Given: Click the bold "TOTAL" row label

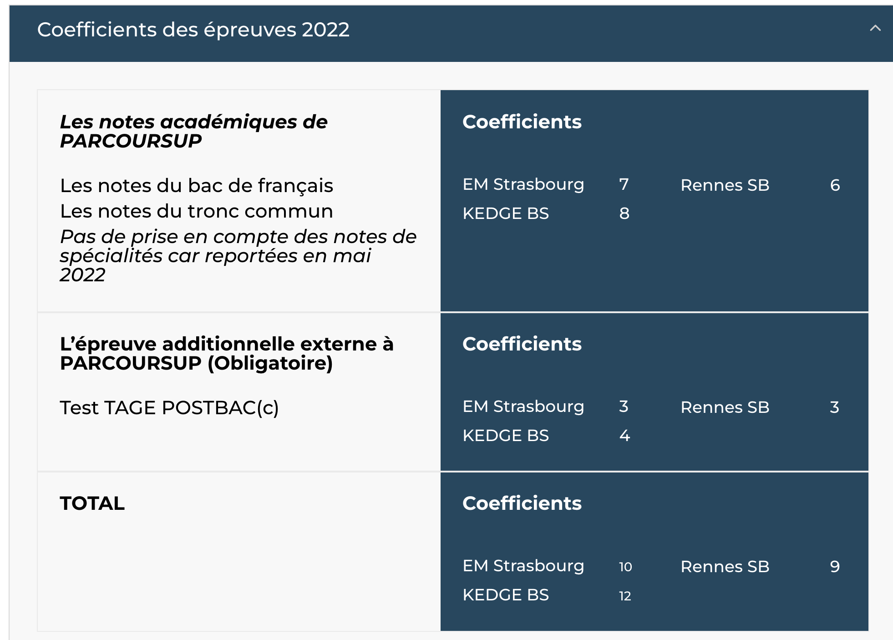Looking at the screenshot, I should click(x=92, y=503).
